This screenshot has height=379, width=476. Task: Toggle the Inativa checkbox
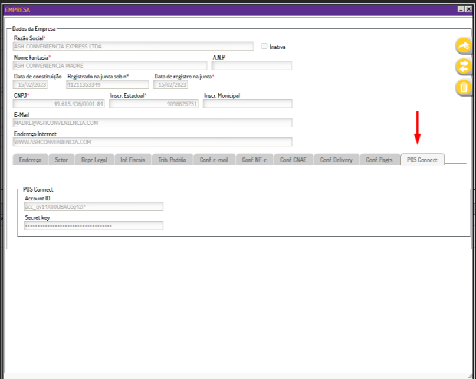click(264, 46)
